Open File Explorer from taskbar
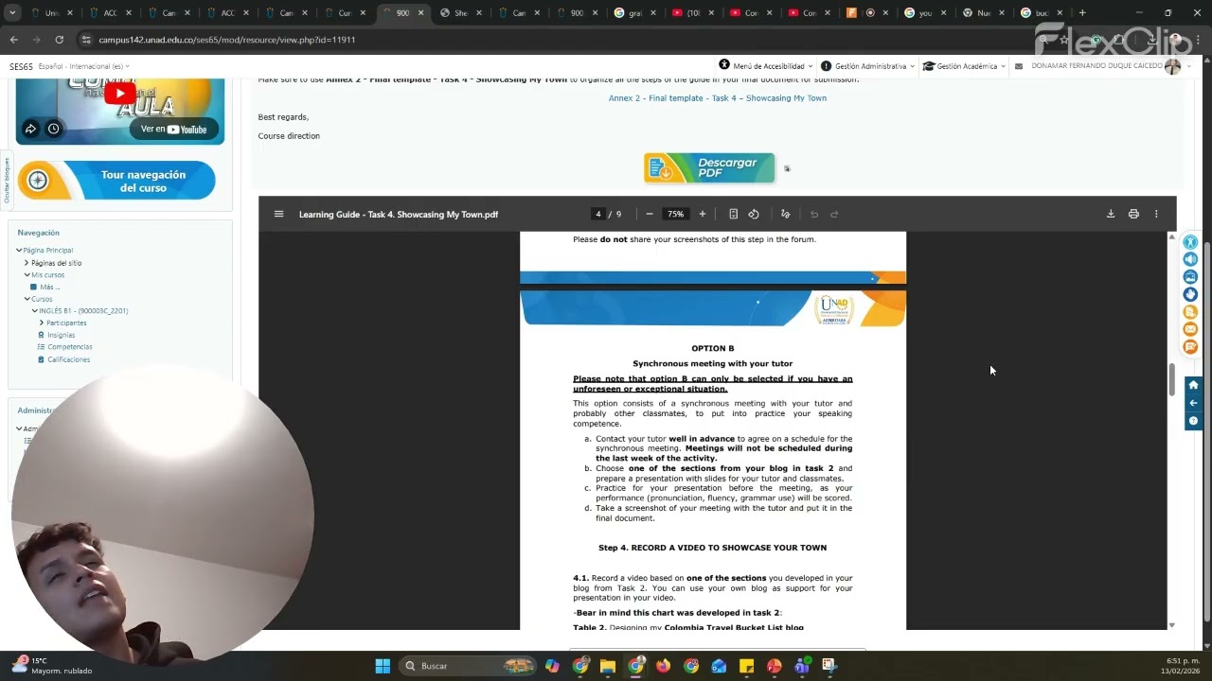The width and height of the screenshot is (1212, 681). 608,666
